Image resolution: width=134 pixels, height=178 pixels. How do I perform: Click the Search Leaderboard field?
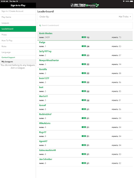click(x=85, y=25)
